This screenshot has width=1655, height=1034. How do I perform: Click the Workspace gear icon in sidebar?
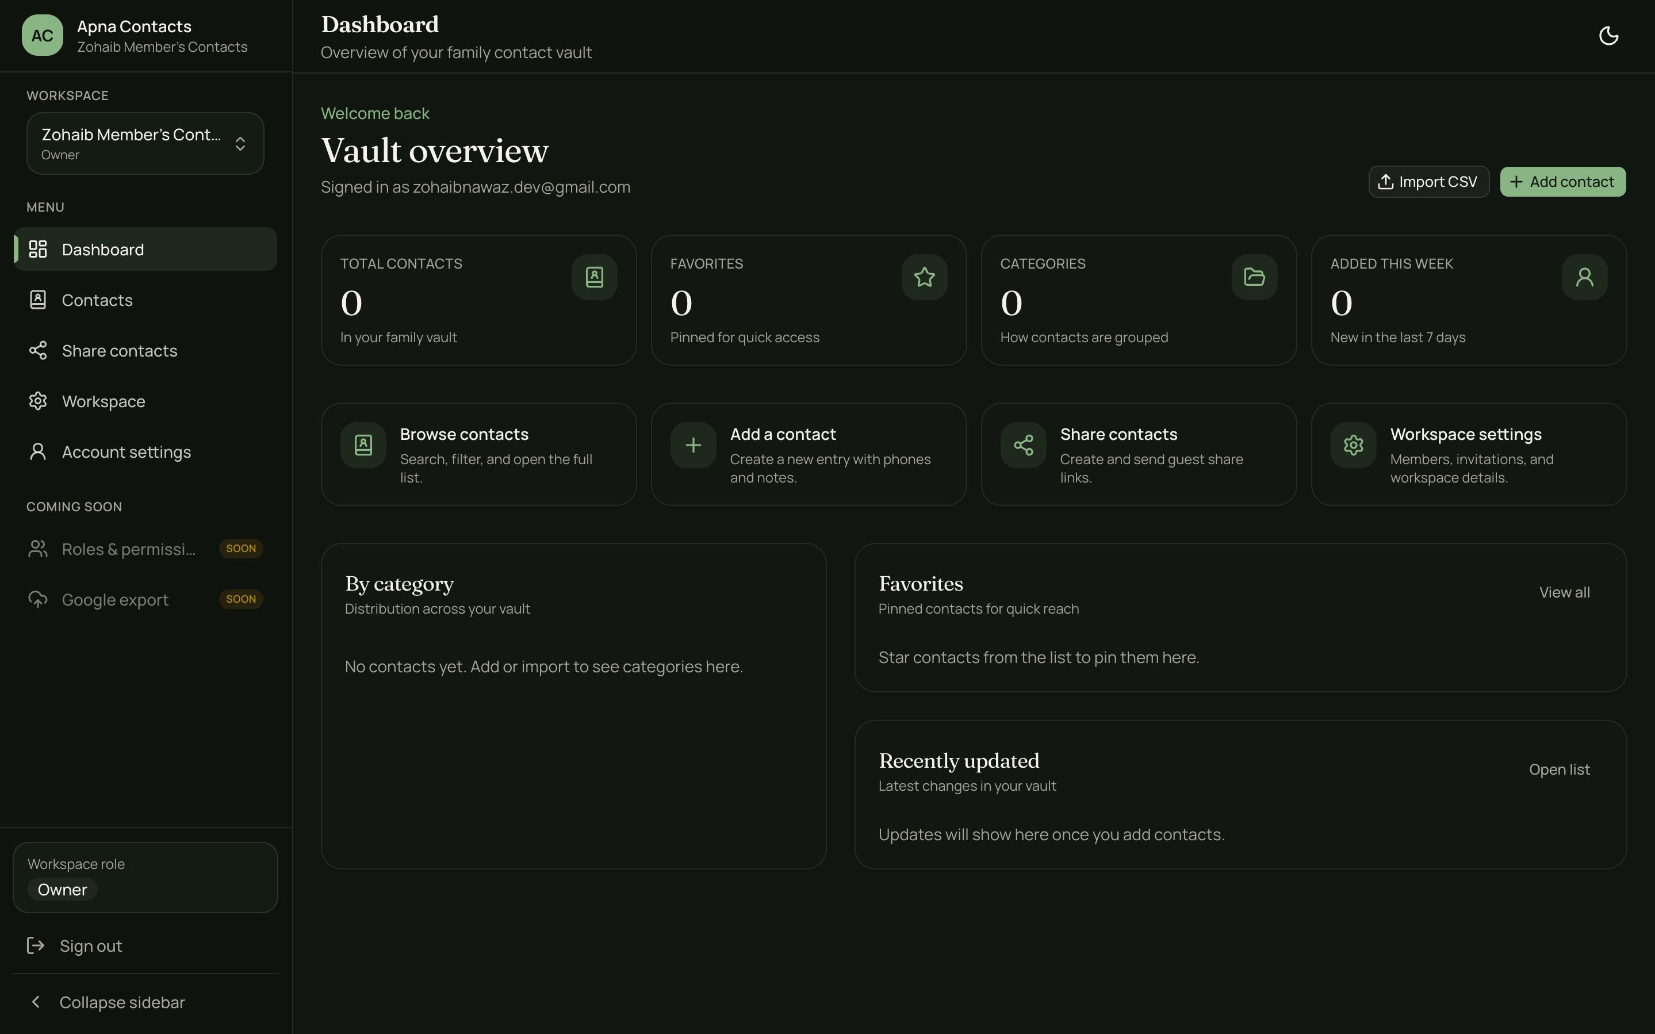pyautogui.click(x=39, y=401)
